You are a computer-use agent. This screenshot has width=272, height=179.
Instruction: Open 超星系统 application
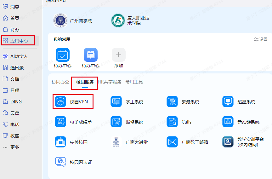(228, 102)
